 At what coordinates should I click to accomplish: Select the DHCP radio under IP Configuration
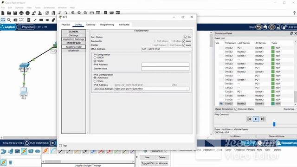coord(95,58)
